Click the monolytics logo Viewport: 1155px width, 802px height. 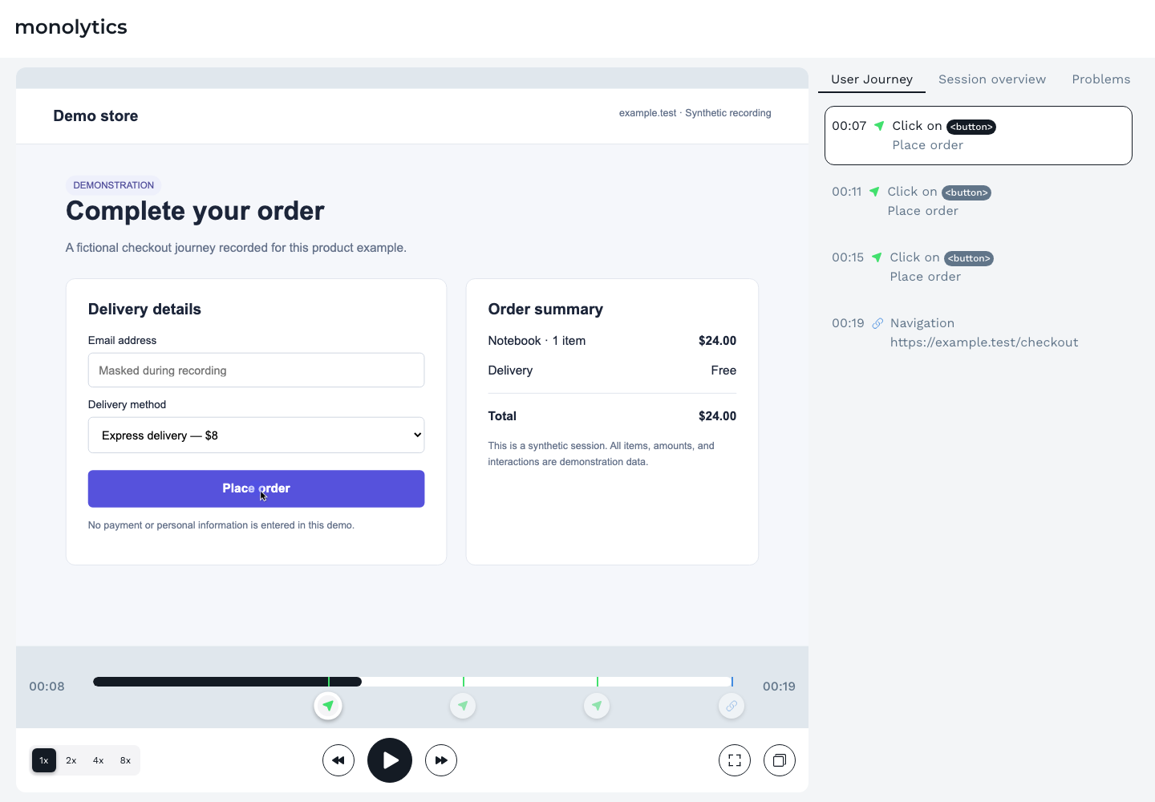coord(71,27)
